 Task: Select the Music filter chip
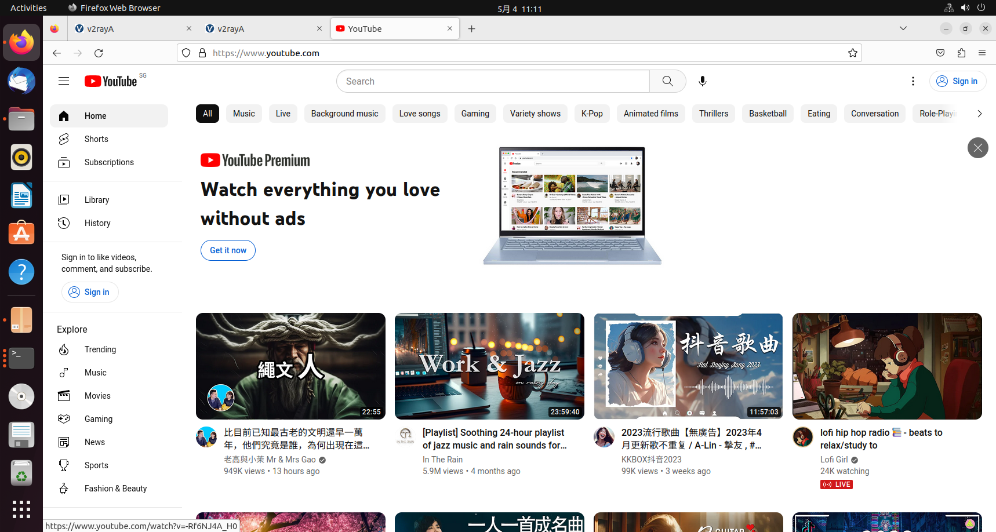pyautogui.click(x=244, y=114)
